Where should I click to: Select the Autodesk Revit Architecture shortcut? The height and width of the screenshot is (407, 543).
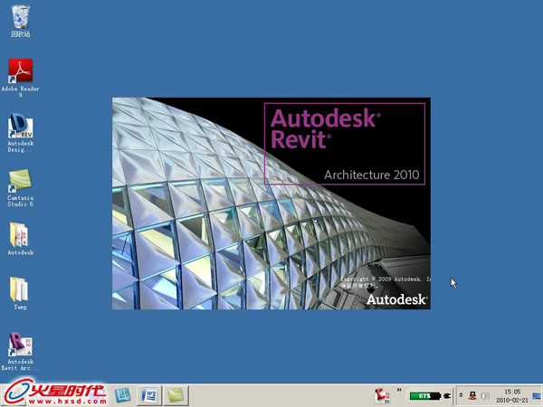[x=21, y=352]
